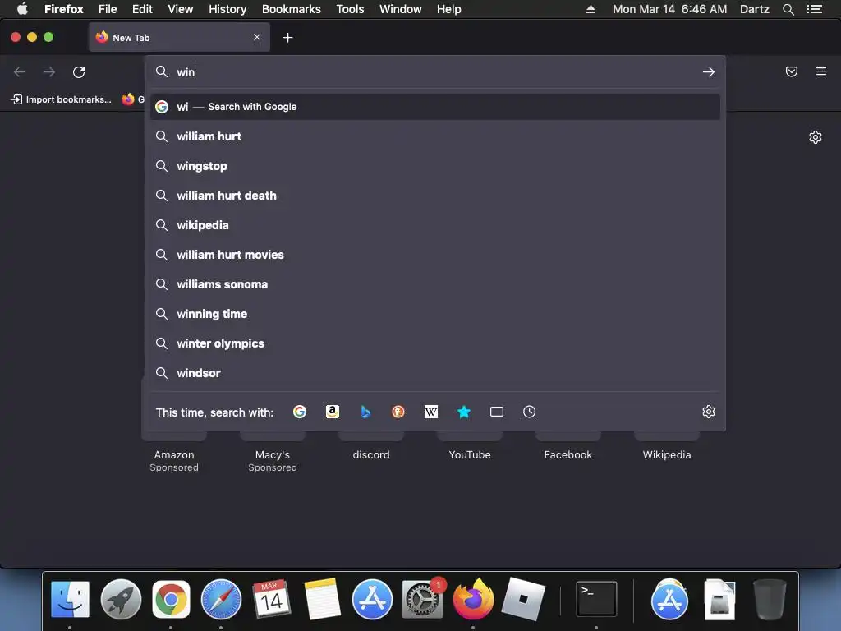This screenshot has width=841, height=631.
Task: Go forward to the next page
Action: tap(49, 72)
